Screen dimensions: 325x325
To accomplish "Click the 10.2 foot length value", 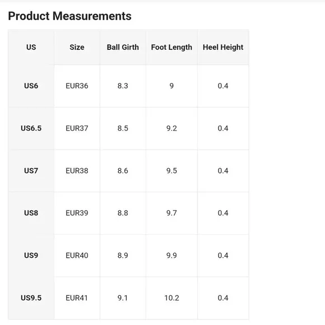I will 171,298.
